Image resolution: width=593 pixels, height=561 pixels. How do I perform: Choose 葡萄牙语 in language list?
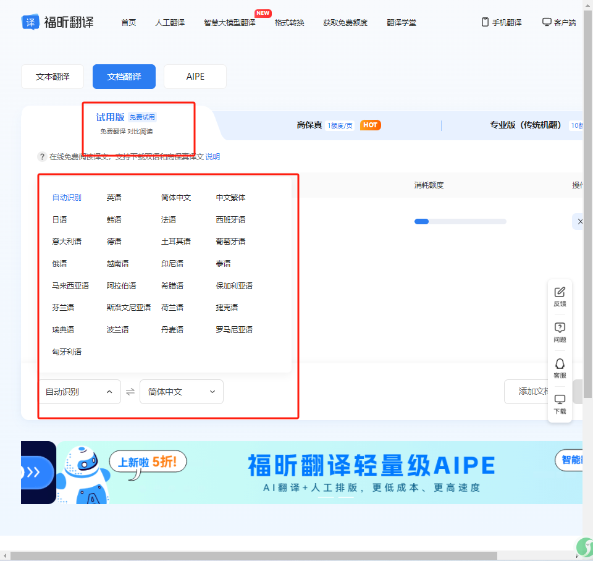230,242
